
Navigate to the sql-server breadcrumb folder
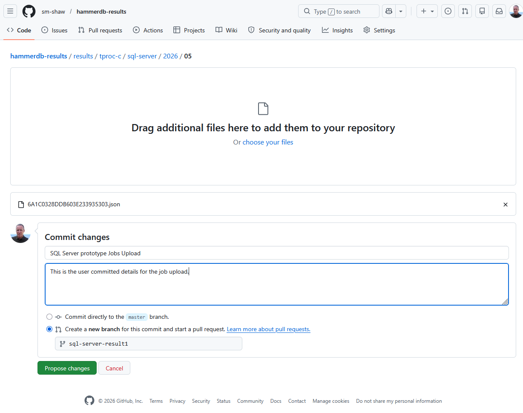[x=142, y=56]
